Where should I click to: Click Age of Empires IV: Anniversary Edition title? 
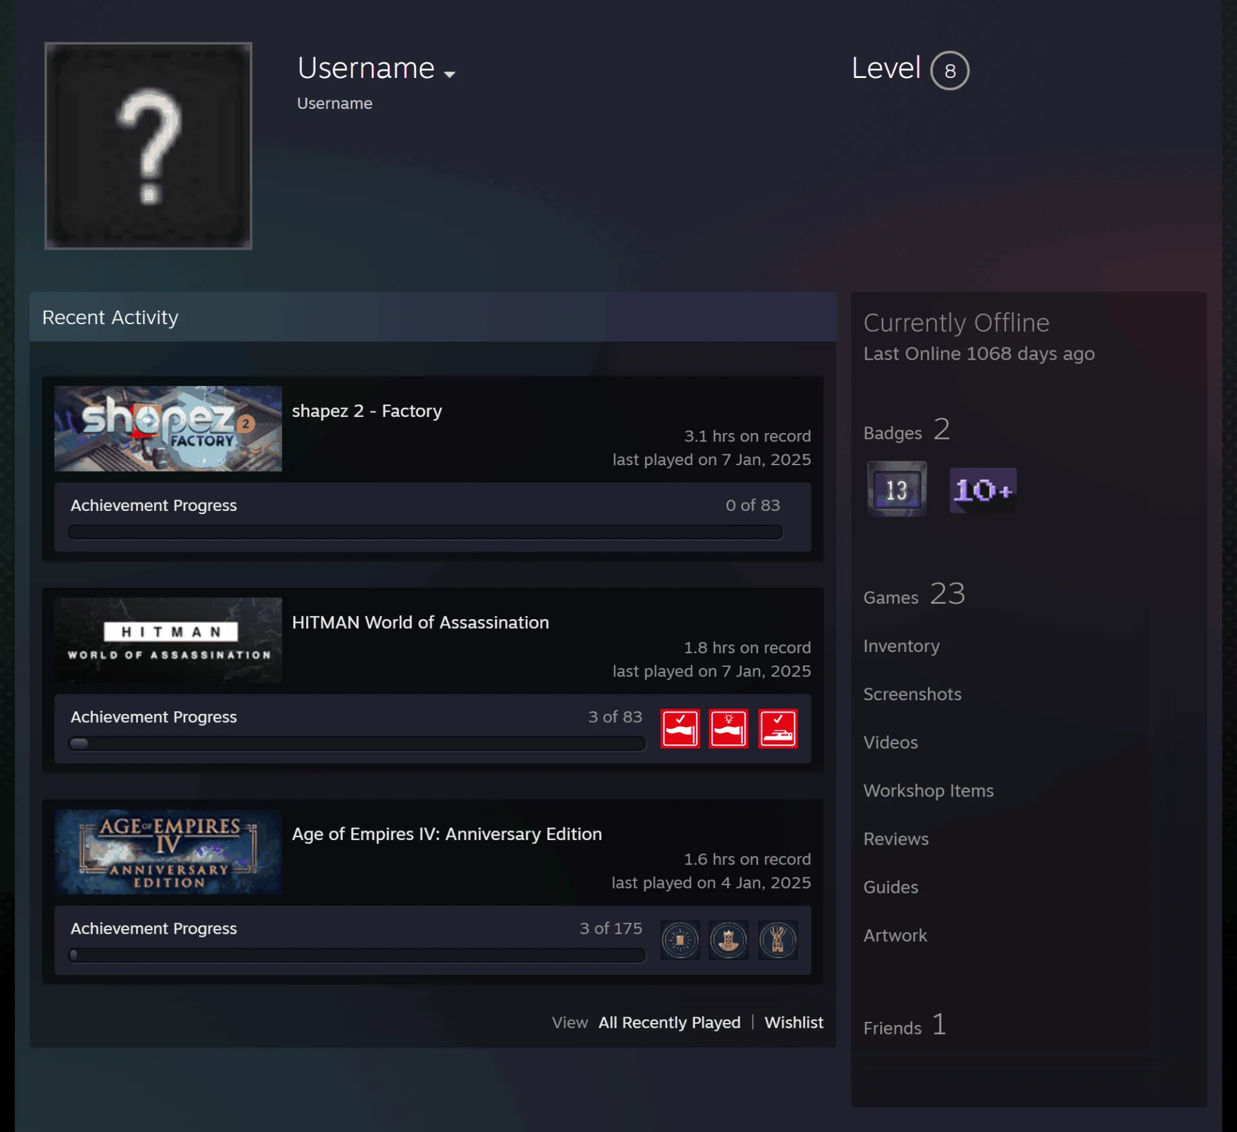(446, 834)
